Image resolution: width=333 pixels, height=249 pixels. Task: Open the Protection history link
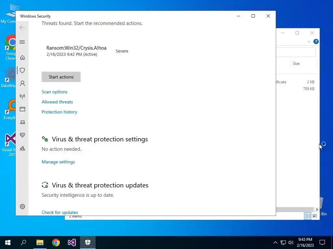59,112
